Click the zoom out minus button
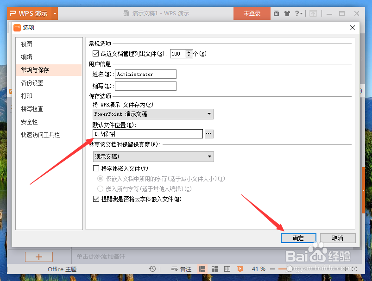The height and width of the screenshot is (281, 372). click(x=272, y=269)
